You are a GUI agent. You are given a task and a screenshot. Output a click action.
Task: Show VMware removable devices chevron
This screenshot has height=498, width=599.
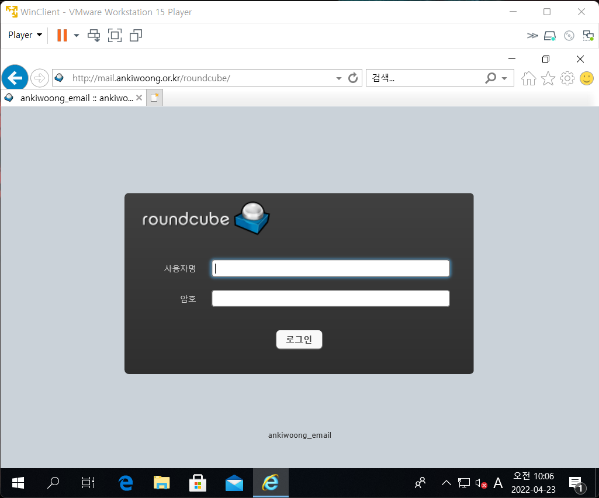pos(532,36)
